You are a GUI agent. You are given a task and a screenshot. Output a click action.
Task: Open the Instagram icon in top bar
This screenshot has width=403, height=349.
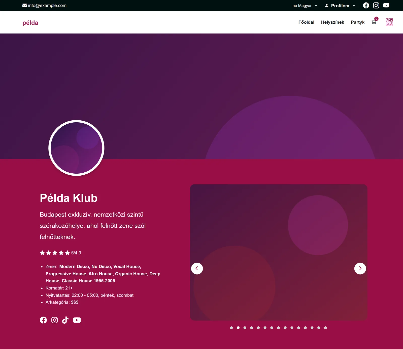[376, 6]
